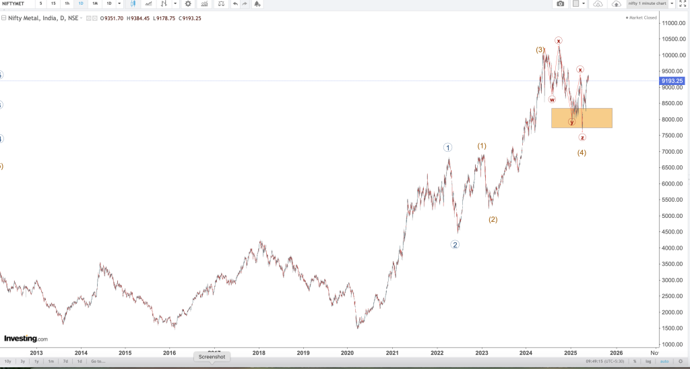Click the second small icon beside NSE legend
This screenshot has width=690, height=369.
[x=94, y=18]
